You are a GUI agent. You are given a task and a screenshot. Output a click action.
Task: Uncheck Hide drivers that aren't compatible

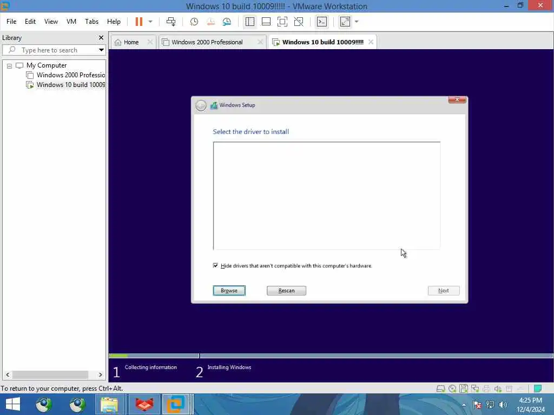[215, 265]
